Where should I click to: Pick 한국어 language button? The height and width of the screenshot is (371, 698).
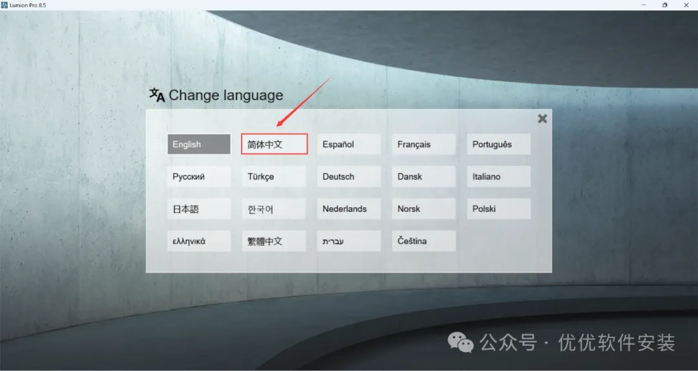pyautogui.click(x=274, y=209)
